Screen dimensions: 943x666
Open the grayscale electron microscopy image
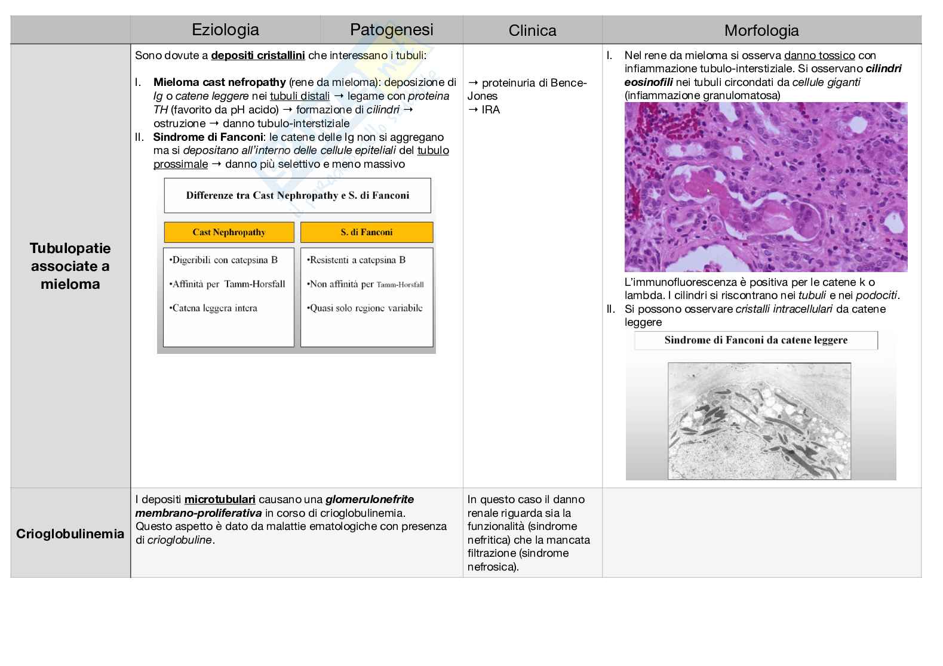[759, 421]
